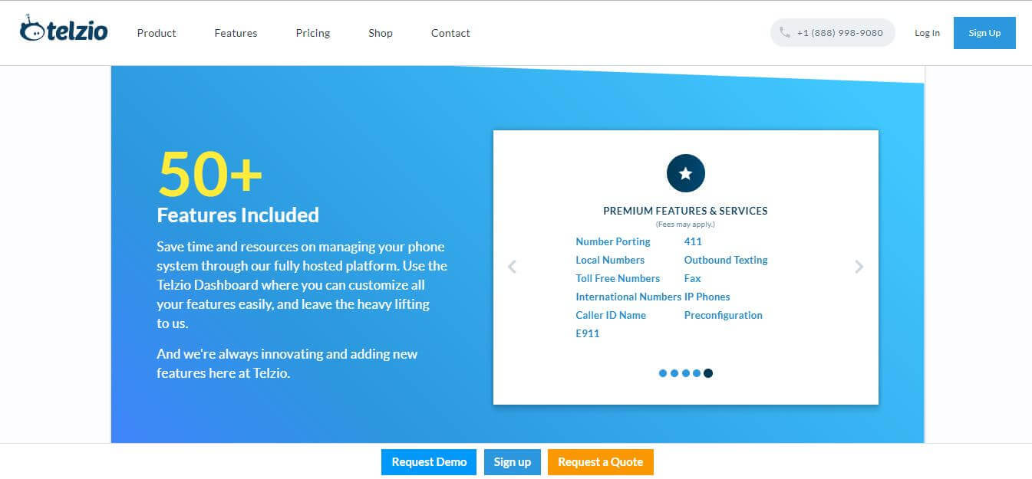Click the Telzio logo
The width and height of the screenshot is (1032, 479).
[x=64, y=30]
